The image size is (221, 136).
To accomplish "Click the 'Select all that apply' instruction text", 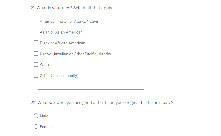I will (x=93, y=8).
